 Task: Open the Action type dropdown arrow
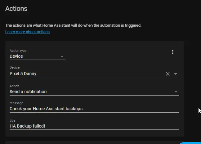tap(62, 56)
